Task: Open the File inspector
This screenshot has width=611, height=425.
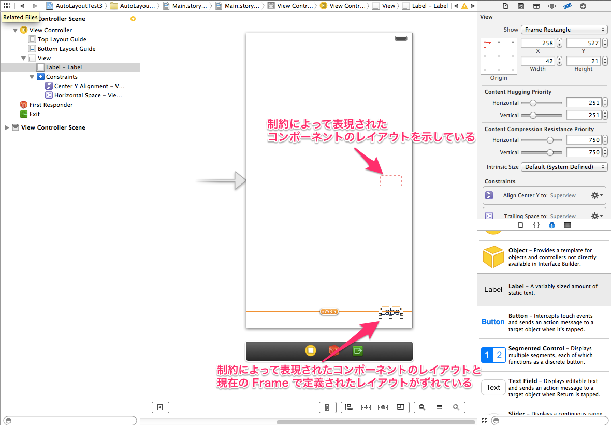Action: [x=505, y=6]
